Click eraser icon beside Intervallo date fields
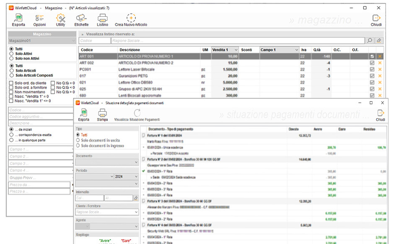The height and width of the screenshot is (244, 394). coord(136,198)
